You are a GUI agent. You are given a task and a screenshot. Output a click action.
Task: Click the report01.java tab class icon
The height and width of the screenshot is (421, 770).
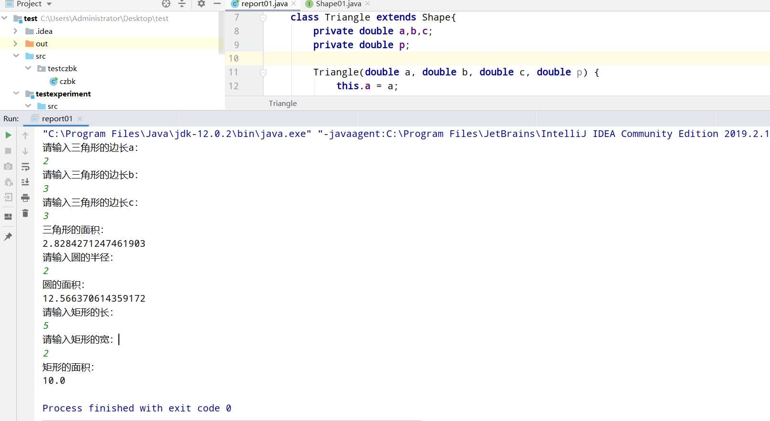point(235,4)
